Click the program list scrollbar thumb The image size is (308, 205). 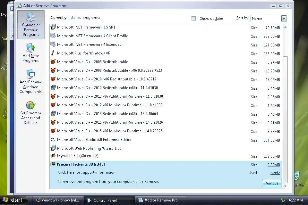click(x=285, y=120)
